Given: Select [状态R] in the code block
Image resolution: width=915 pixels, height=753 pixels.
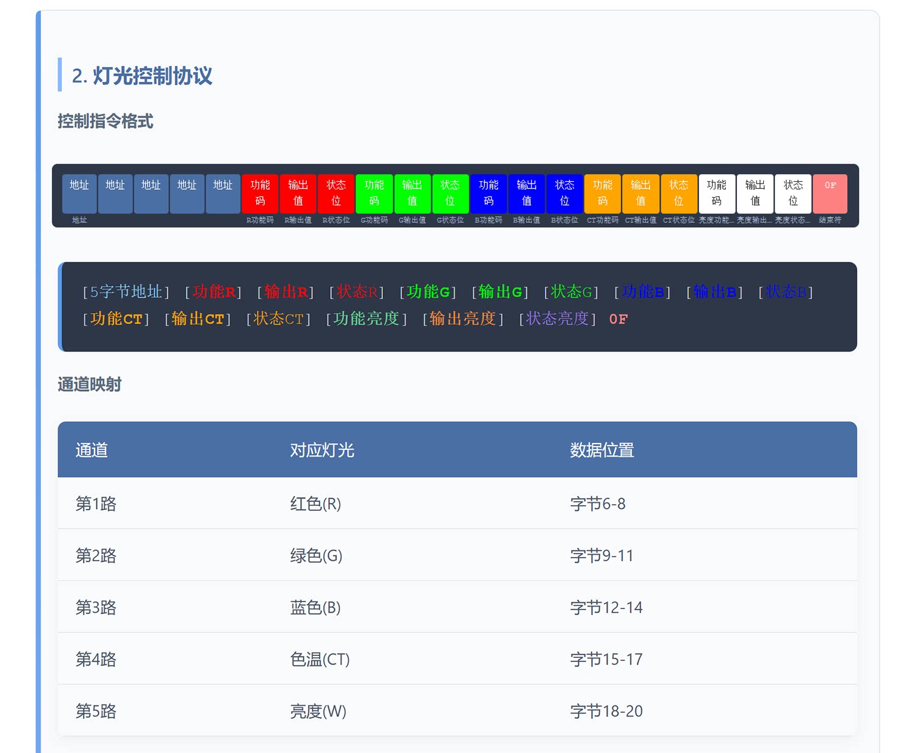Looking at the screenshot, I should click(357, 292).
